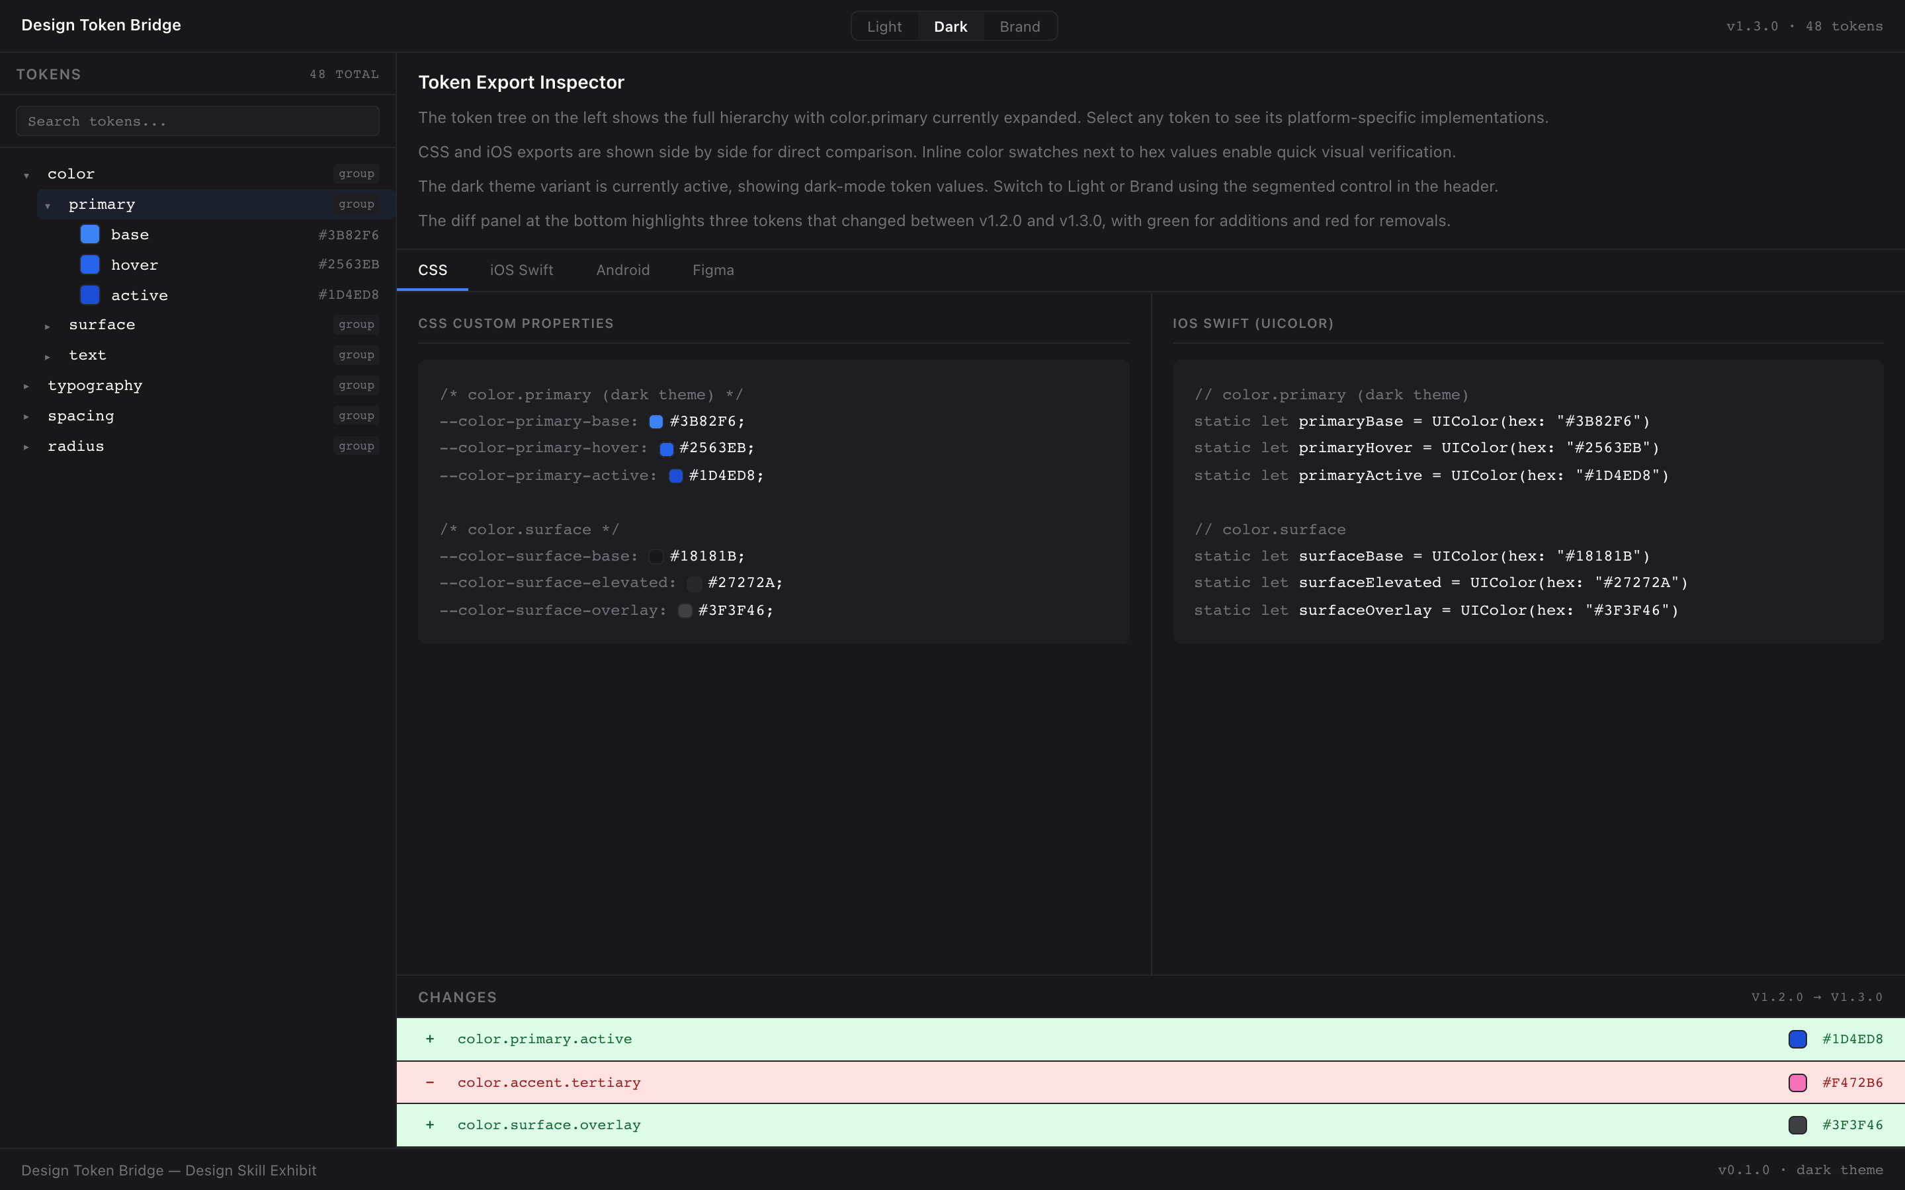This screenshot has height=1190, width=1905.
Task: Switch theme to Brand
Action: (1019, 26)
